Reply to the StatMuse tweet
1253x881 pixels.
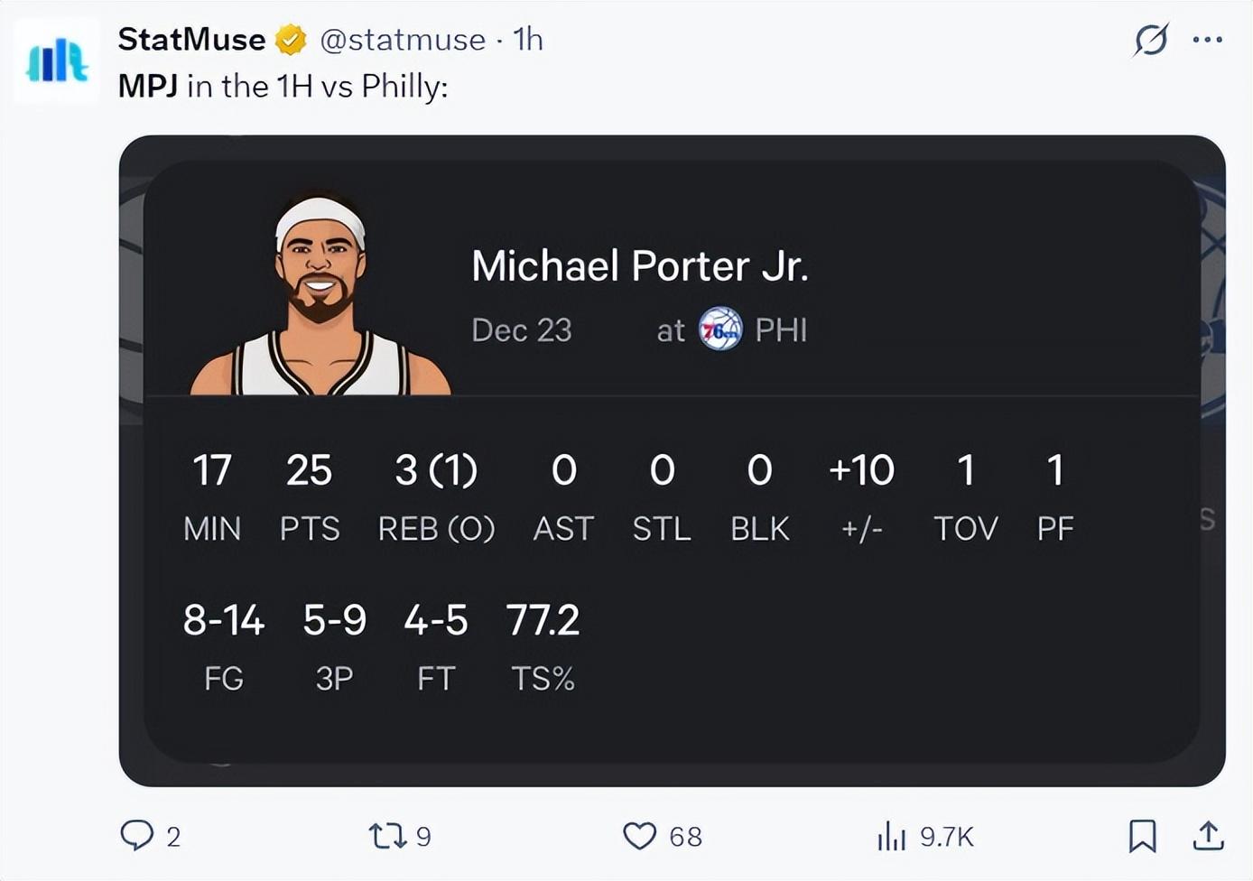(137, 835)
